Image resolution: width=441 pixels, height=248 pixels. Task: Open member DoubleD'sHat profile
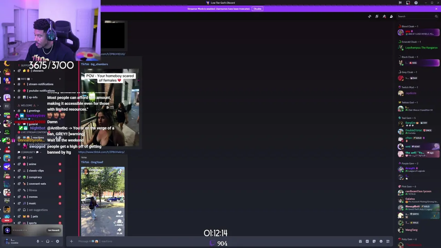tap(419, 131)
